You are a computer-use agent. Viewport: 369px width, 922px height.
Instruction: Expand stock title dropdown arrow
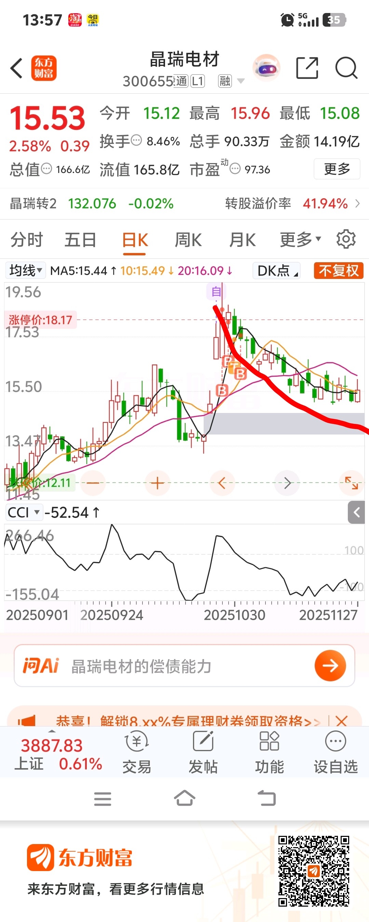click(241, 81)
